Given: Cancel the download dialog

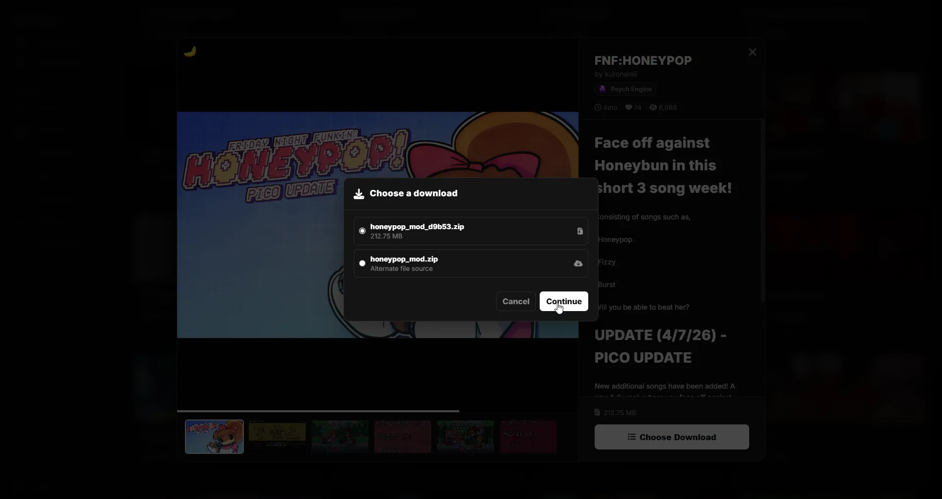Looking at the screenshot, I should click(x=516, y=301).
